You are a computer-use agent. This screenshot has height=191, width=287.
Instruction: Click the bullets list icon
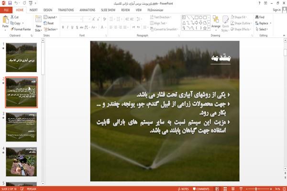(x=111, y=19)
